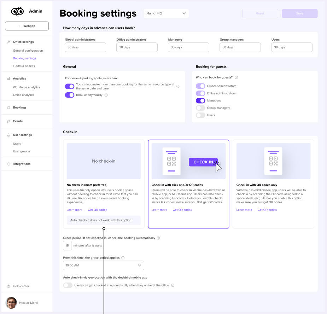Open the grace period time dropdown showing 10:00 AM
327x314 pixels.
point(103,265)
